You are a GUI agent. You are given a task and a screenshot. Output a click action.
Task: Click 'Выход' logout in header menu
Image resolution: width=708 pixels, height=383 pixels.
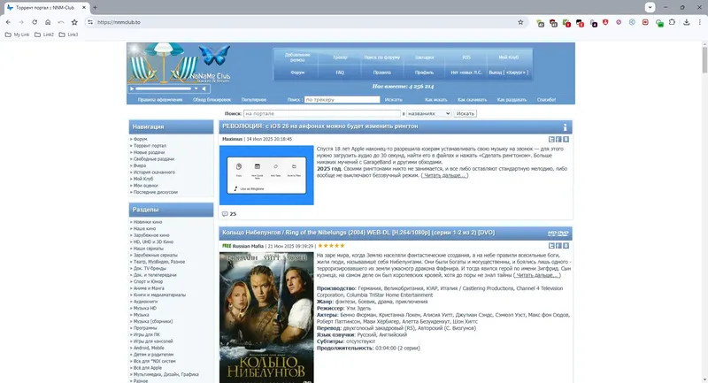508,73
